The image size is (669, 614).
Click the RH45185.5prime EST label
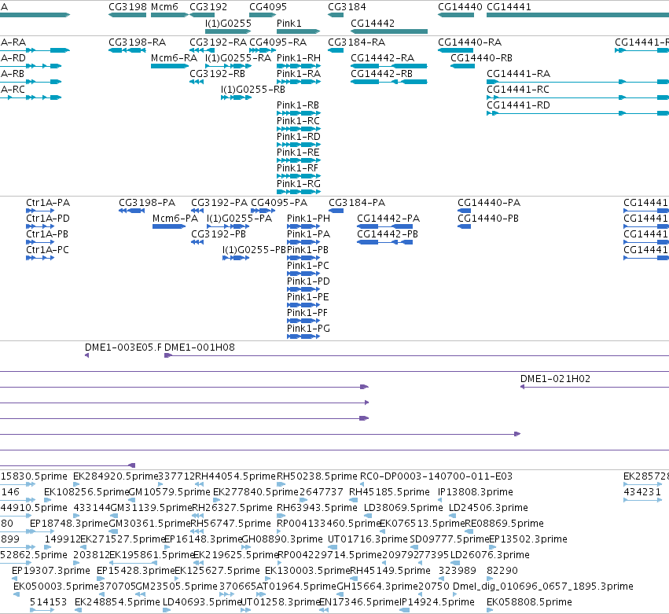tap(390, 492)
